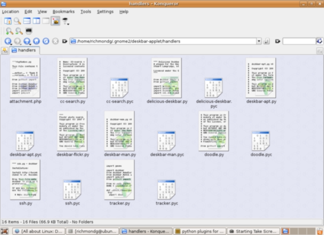Switch to 'All about Linux' taskbar window
Image resolution: width=324 pixels, height=235 pixels.
[x=39, y=231]
